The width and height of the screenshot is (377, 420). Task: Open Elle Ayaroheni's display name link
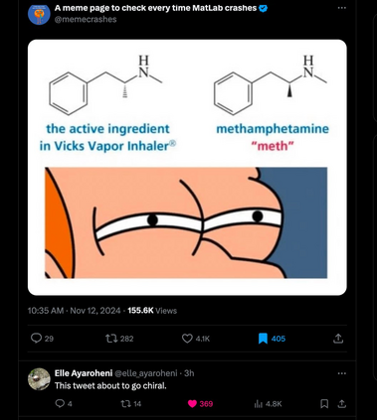(84, 373)
